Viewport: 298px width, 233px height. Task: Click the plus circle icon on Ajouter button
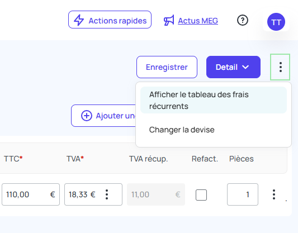pos(87,116)
